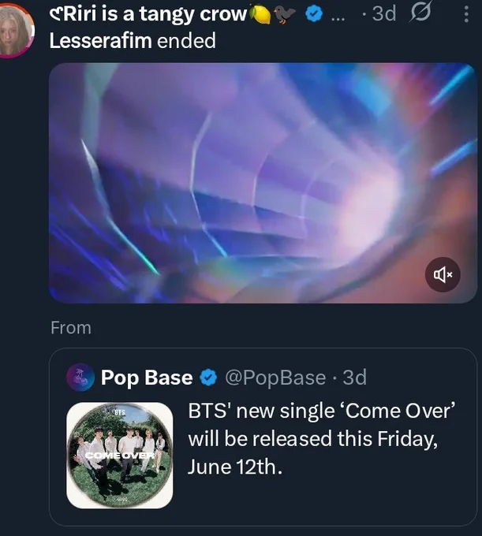Image resolution: width=482 pixels, height=536 pixels.
Task: Open the Pop Base display name
Action: [x=147, y=378]
